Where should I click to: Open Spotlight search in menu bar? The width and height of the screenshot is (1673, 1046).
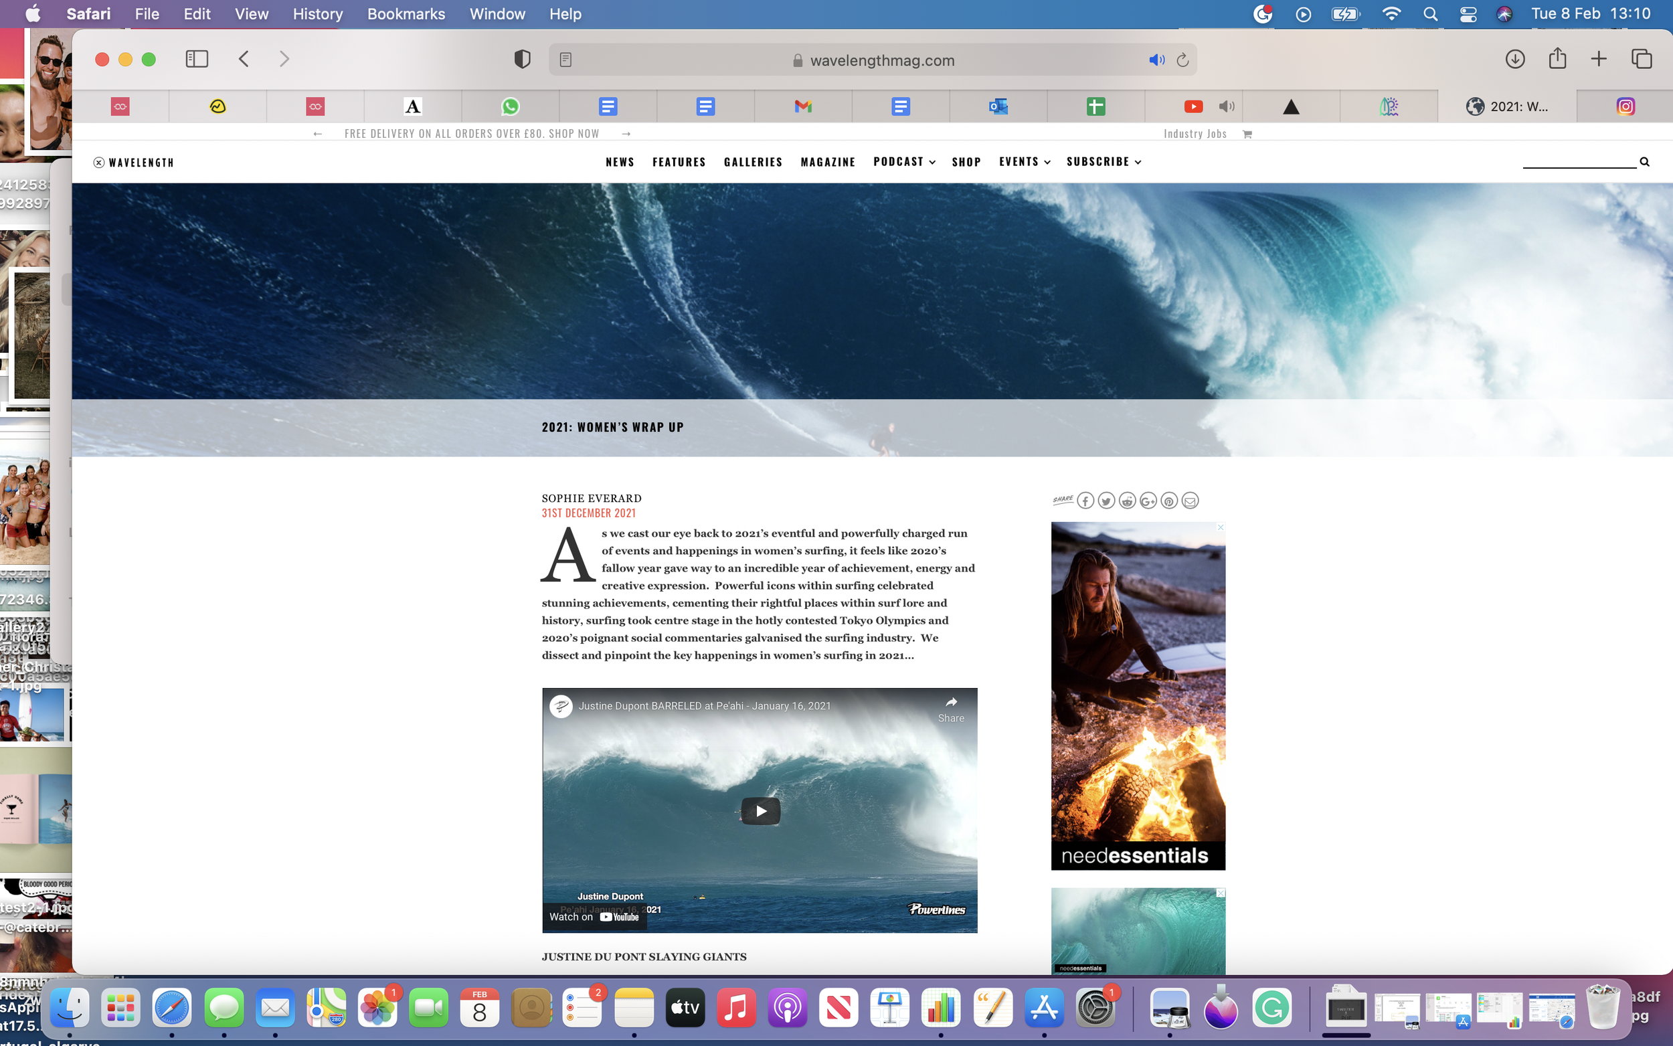(x=1430, y=14)
